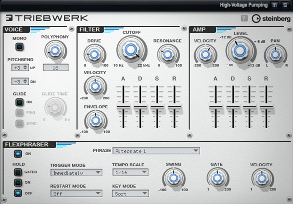Toggle the MONO button
Image resolution: width=293 pixels, height=204 pixels.
click(x=20, y=47)
